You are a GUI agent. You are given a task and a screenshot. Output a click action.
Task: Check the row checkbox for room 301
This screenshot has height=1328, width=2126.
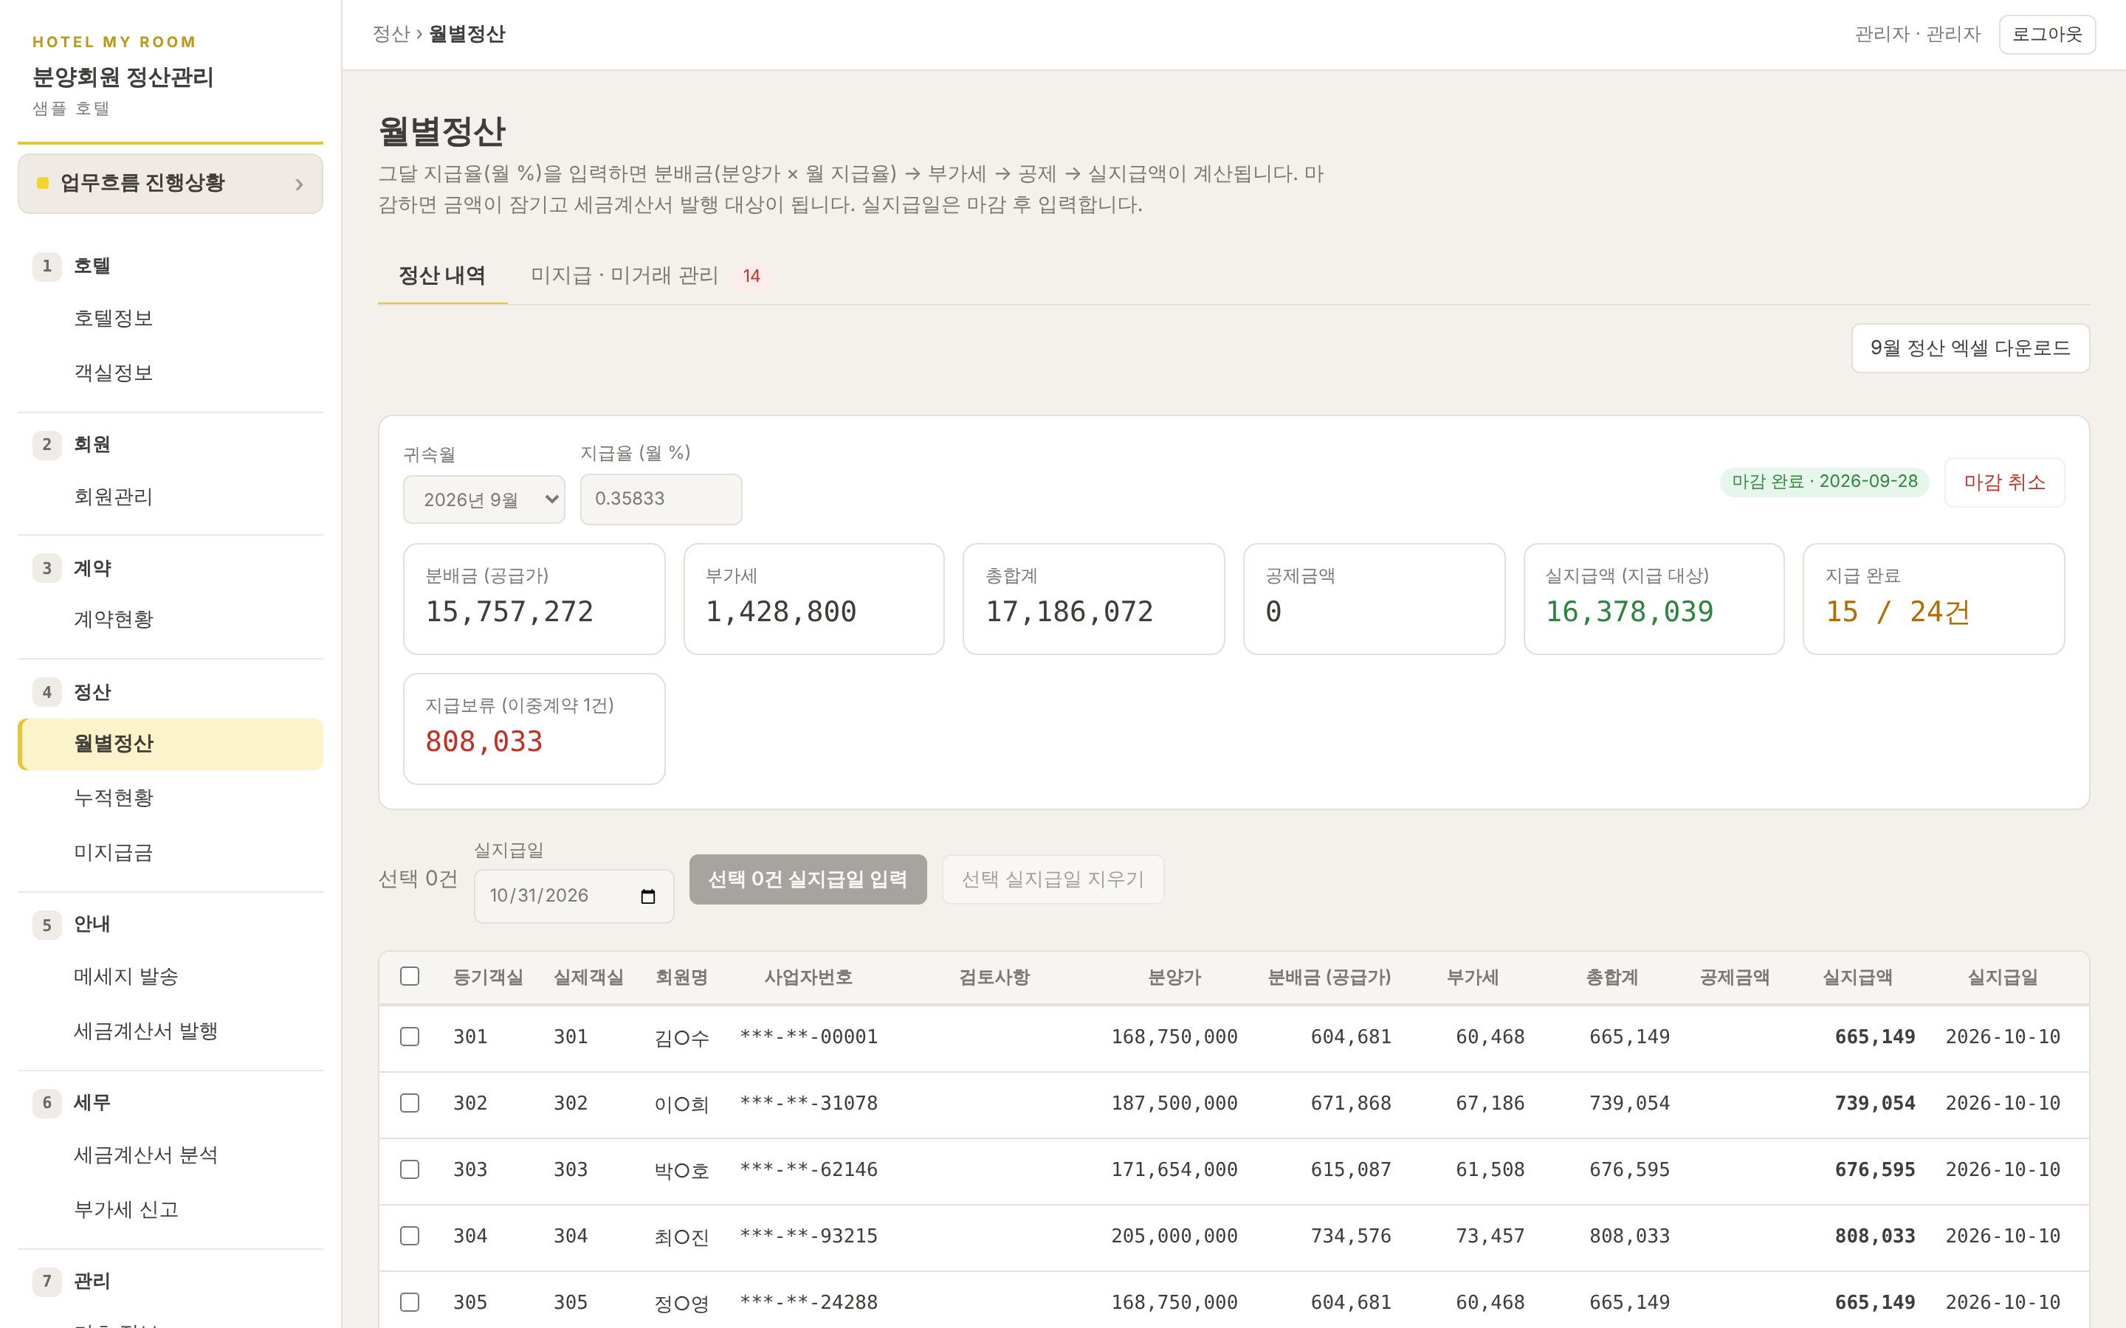point(410,1037)
